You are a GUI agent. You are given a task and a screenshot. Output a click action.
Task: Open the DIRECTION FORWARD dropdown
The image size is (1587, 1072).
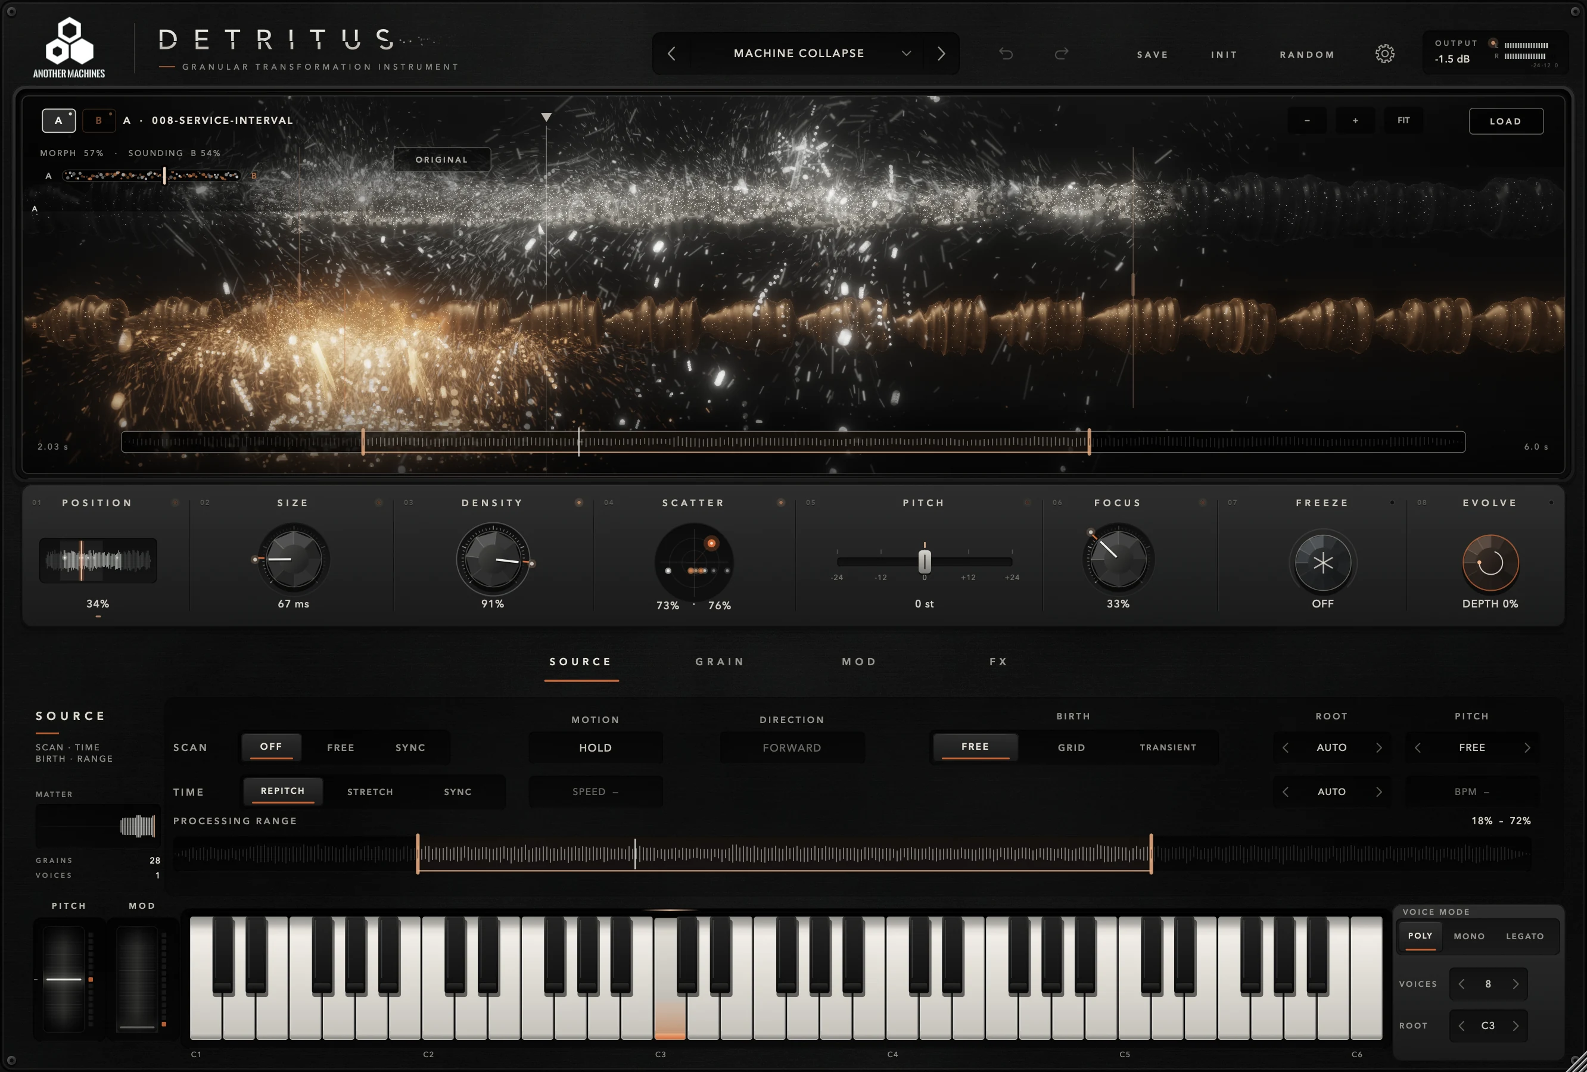(x=792, y=747)
